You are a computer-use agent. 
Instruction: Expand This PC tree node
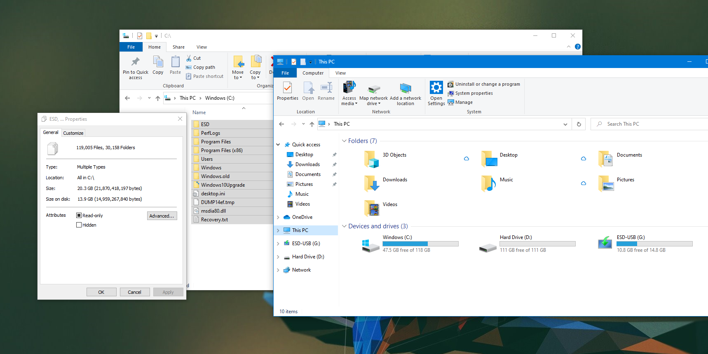point(278,230)
